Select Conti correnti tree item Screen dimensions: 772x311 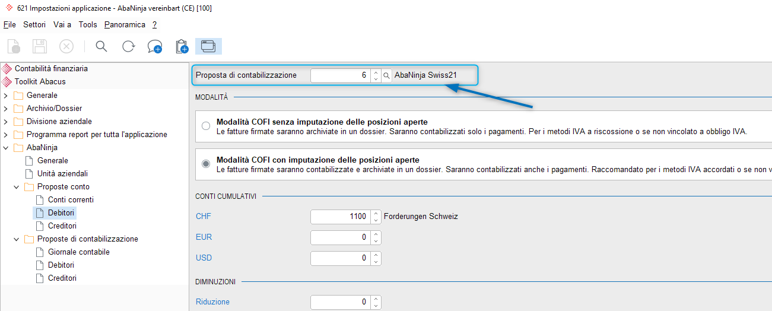71,200
